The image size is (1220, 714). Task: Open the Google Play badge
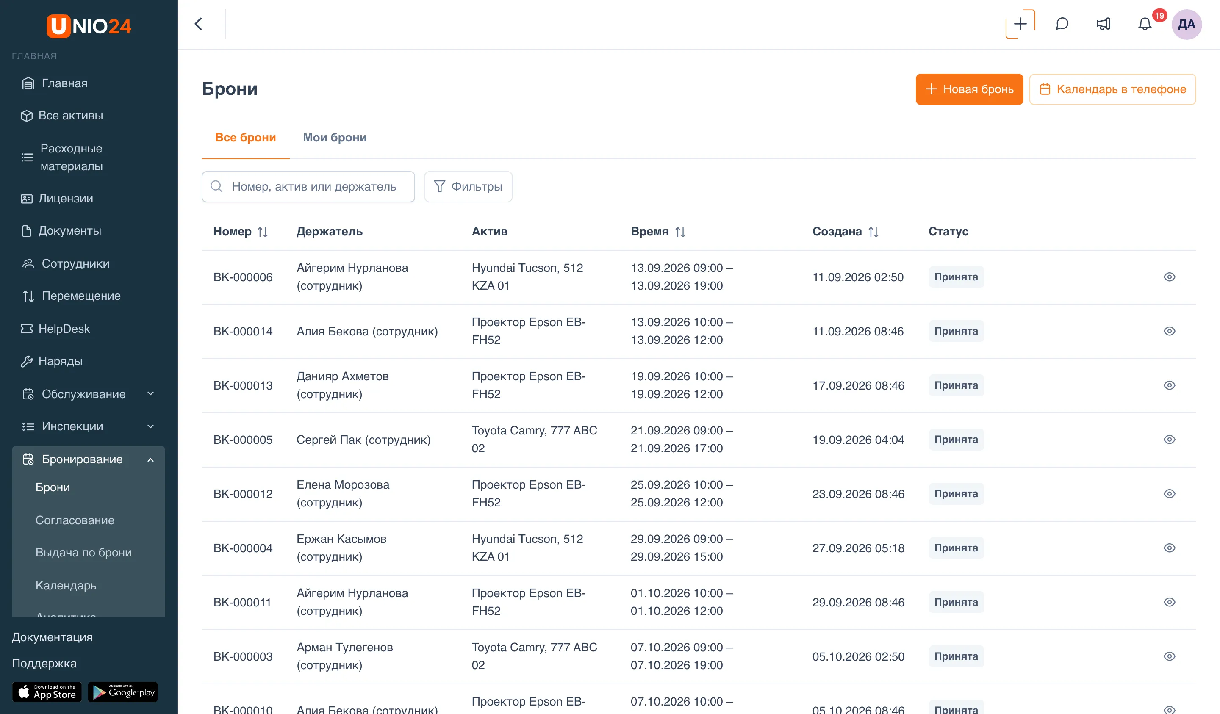[x=123, y=692]
